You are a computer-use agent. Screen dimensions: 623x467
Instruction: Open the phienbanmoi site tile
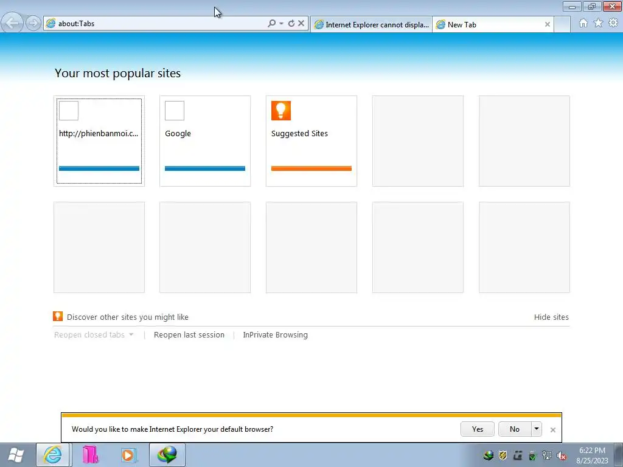click(x=99, y=141)
